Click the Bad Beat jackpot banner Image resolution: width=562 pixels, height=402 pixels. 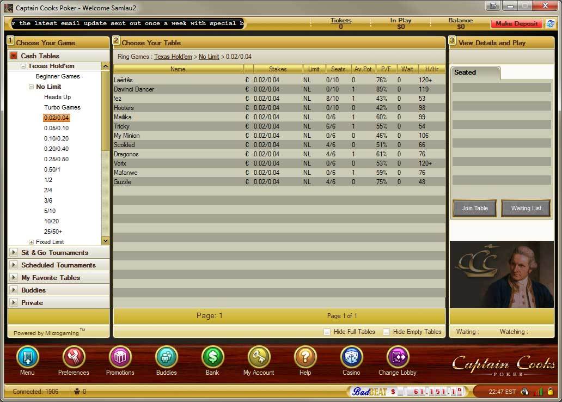coord(407,391)
